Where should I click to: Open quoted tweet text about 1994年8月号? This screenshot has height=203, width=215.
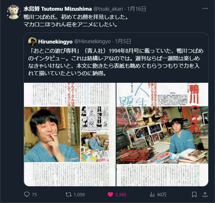tap(116, 62)
